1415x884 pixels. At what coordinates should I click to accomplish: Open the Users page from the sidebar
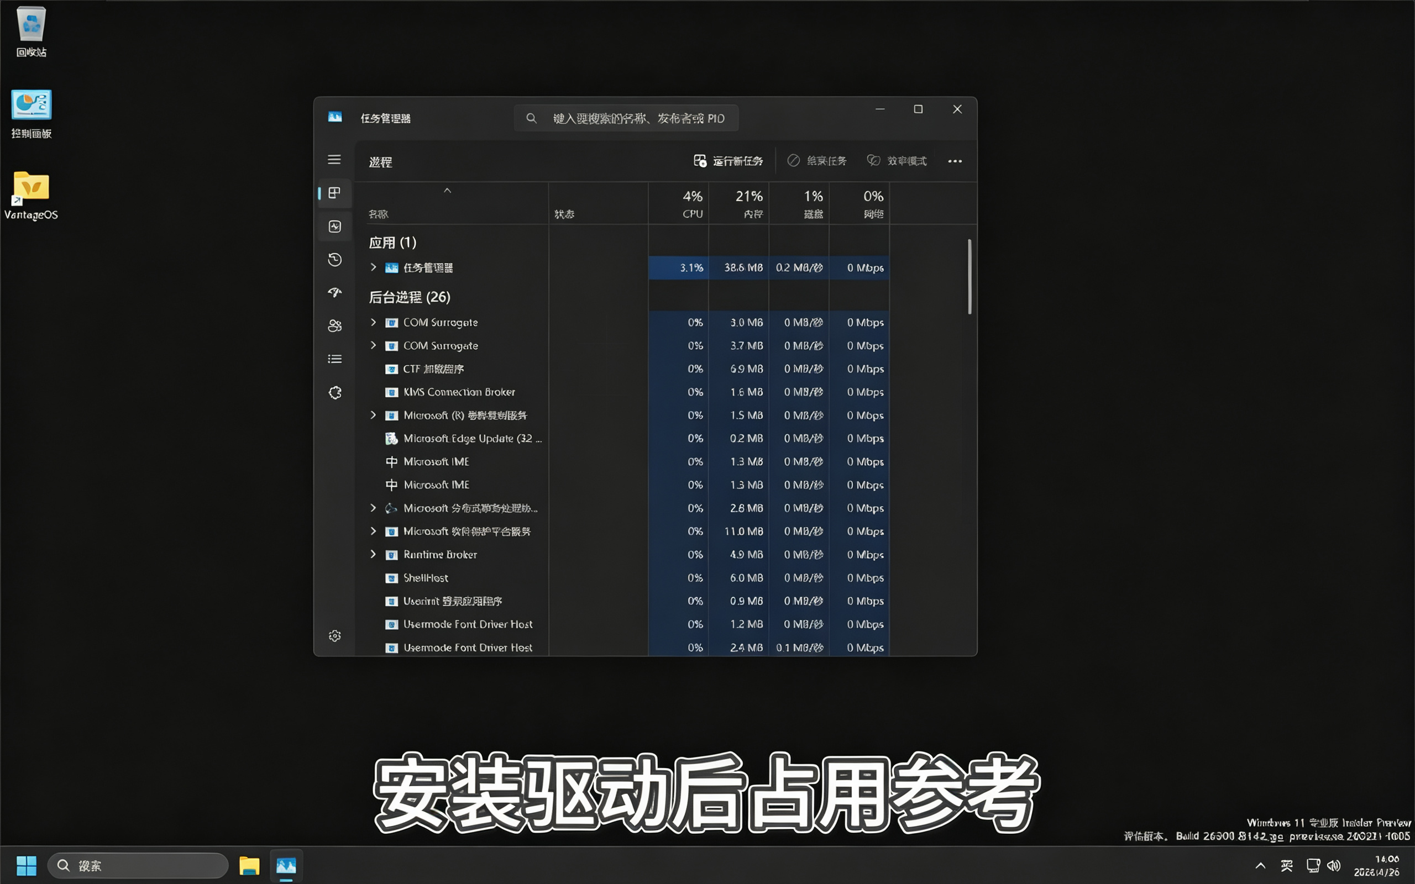(x=334, y=325)
